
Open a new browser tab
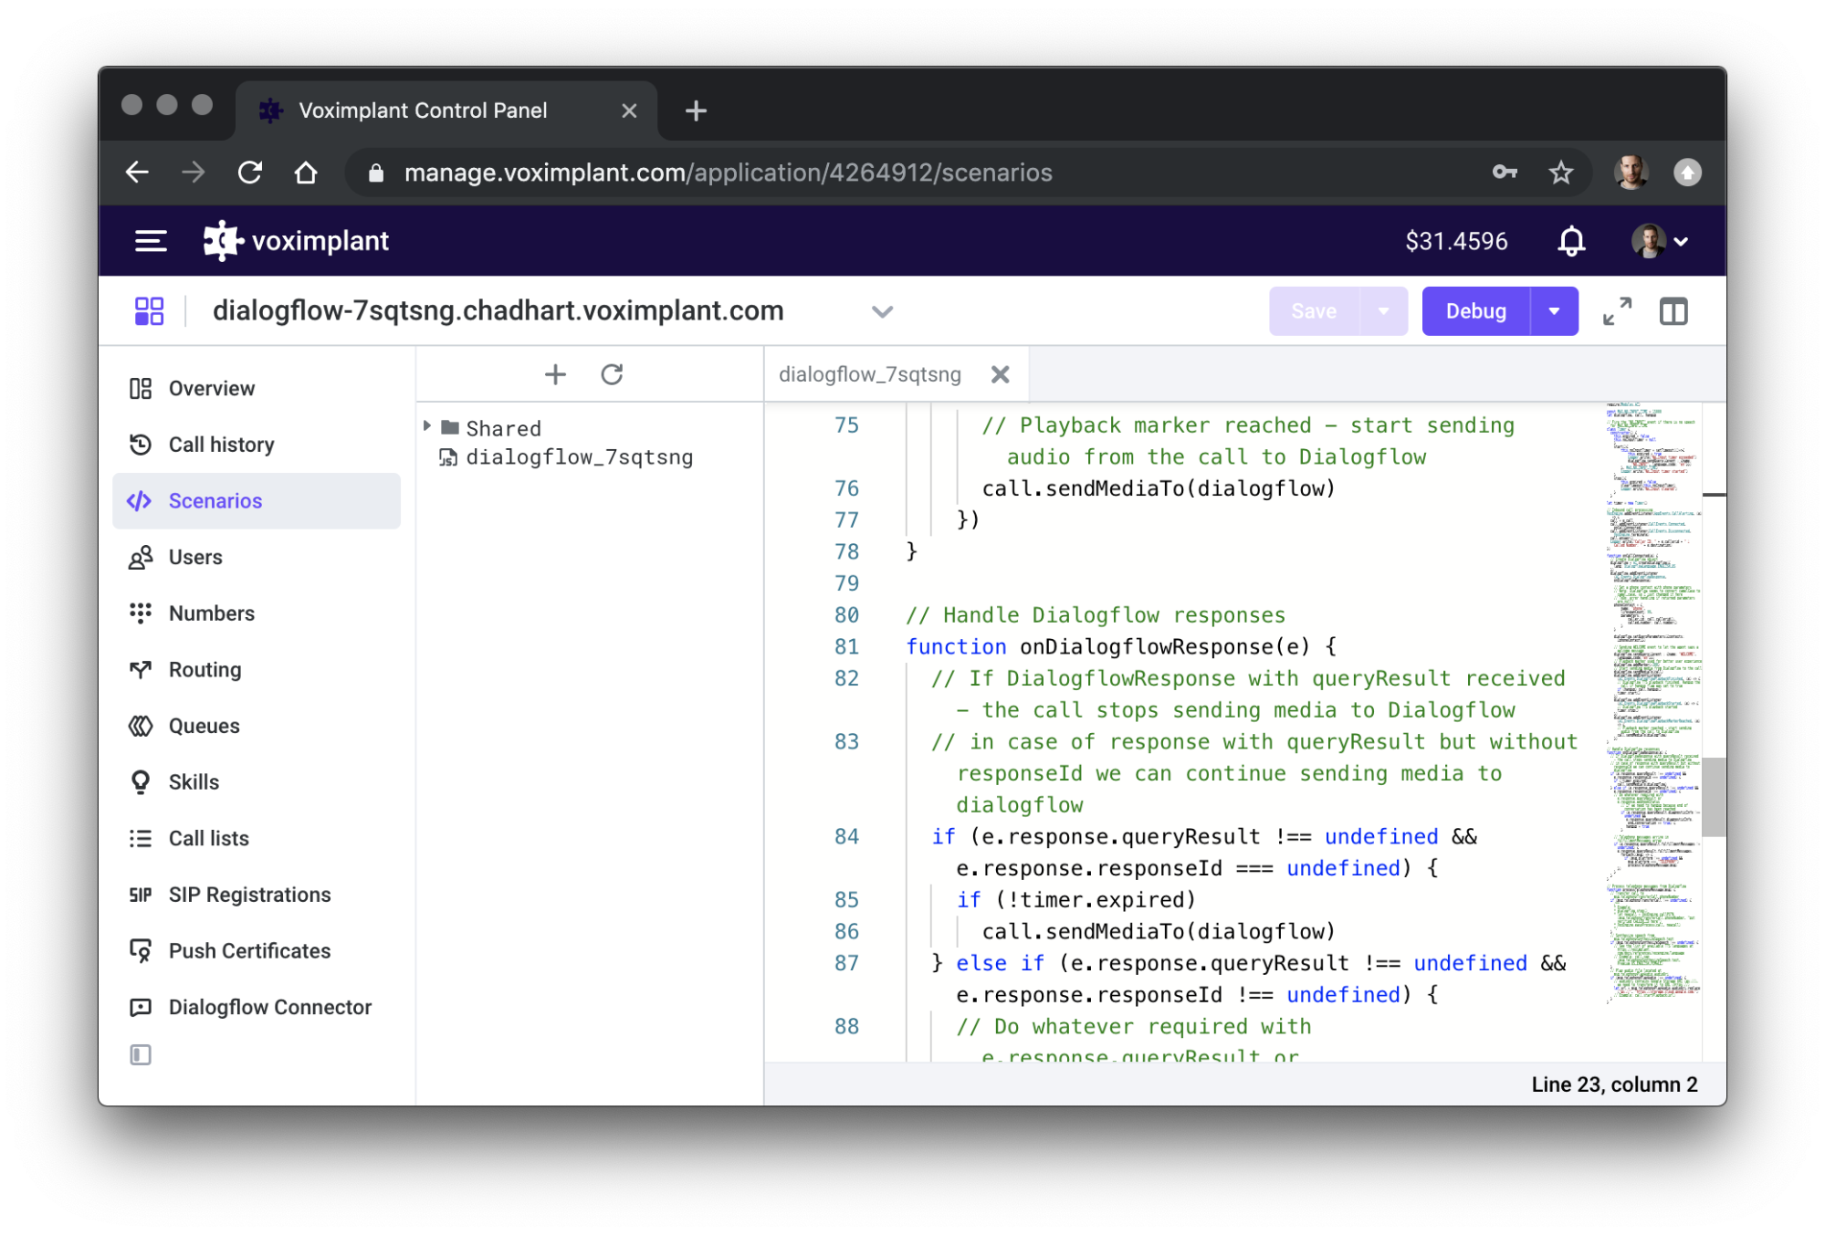click(x=696, y=110)
